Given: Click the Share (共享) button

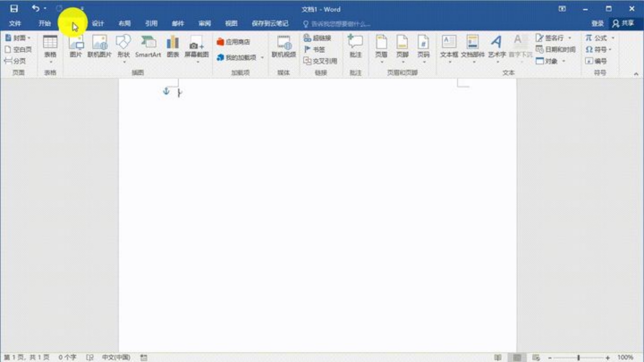Looking at the screenshot, I should [624, 23].
